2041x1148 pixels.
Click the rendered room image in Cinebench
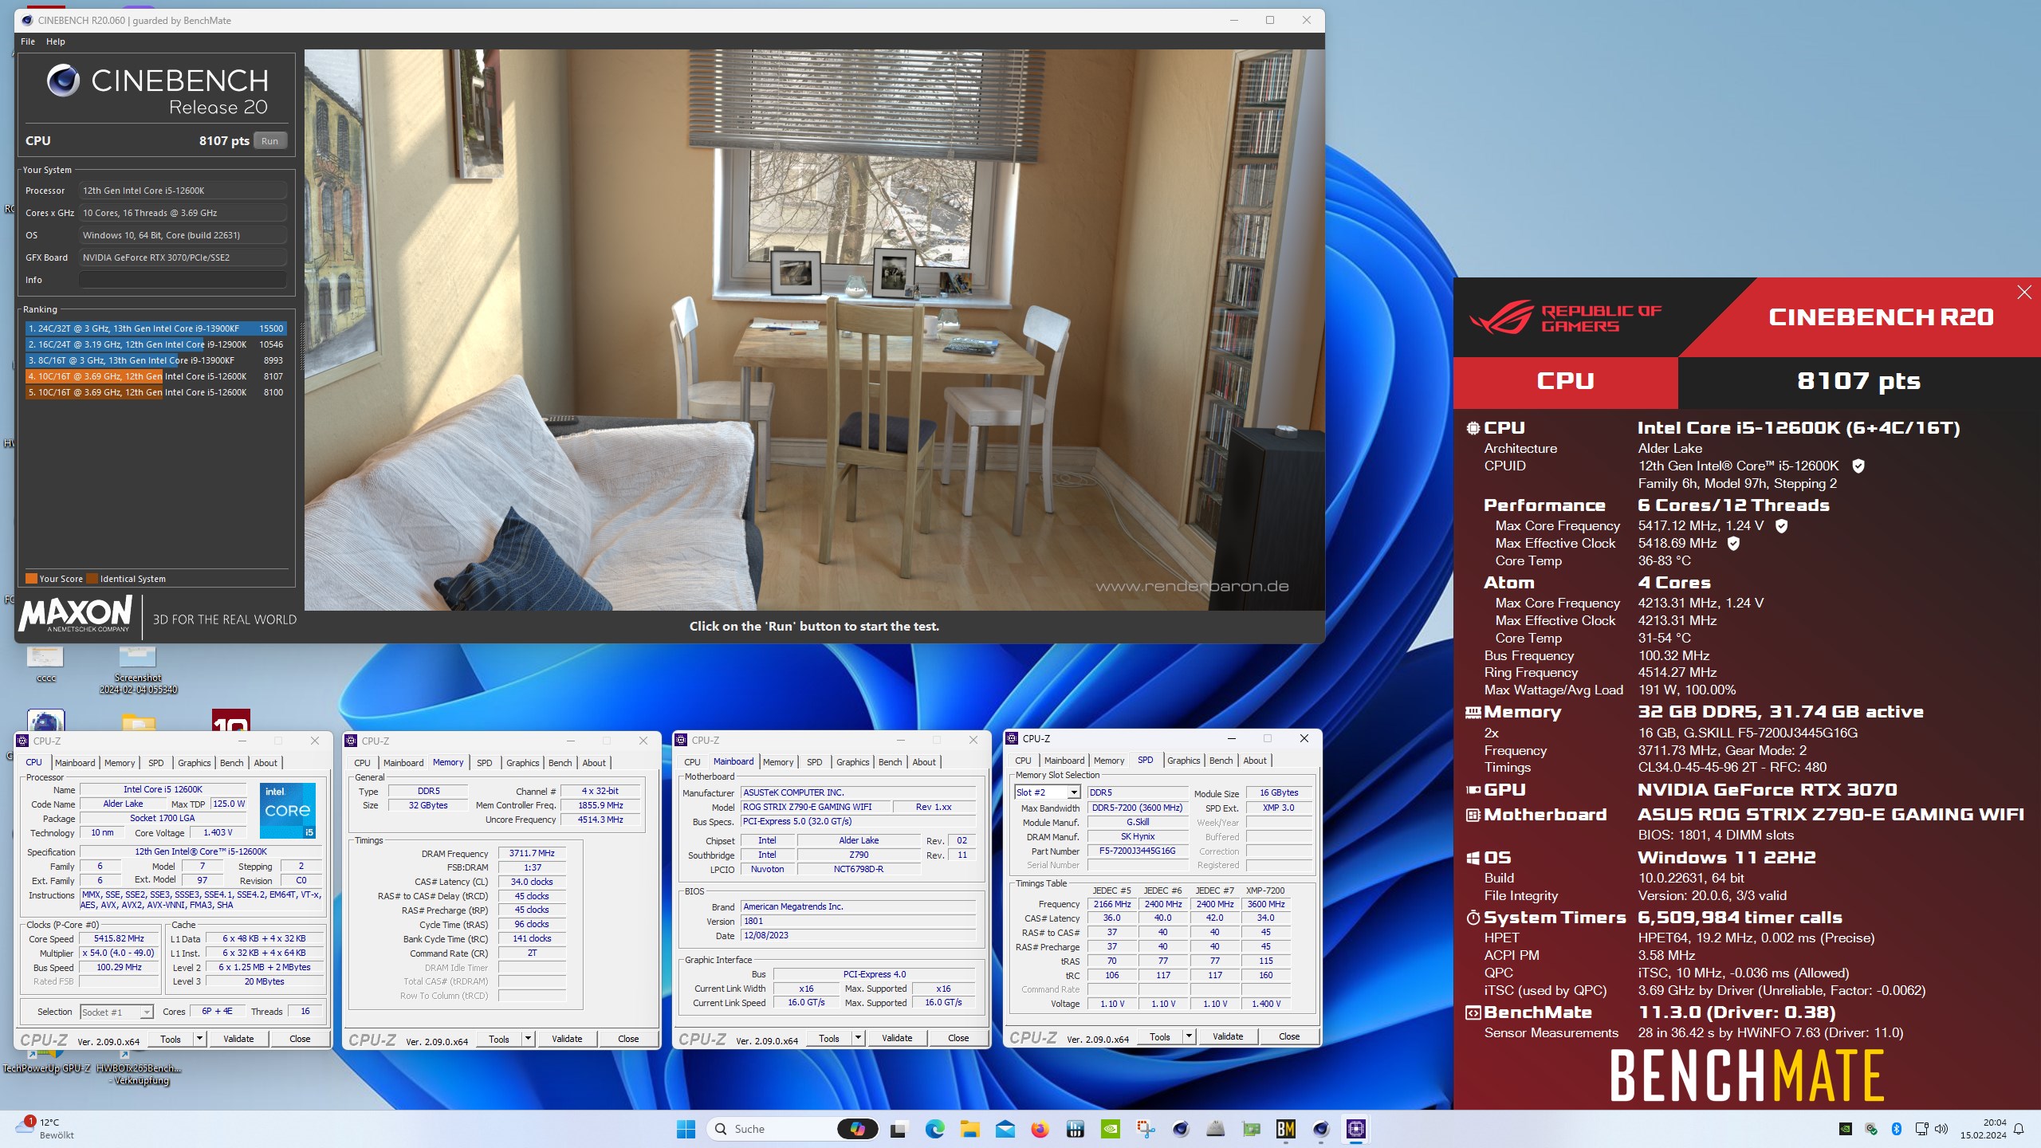point(814,330)
